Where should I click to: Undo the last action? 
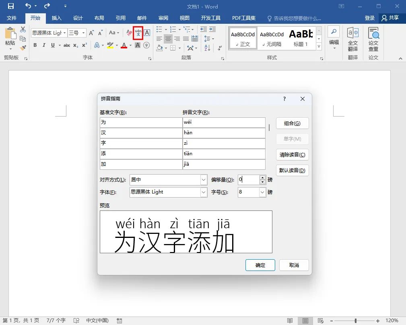pyautogui.click(x=28, y=6)
